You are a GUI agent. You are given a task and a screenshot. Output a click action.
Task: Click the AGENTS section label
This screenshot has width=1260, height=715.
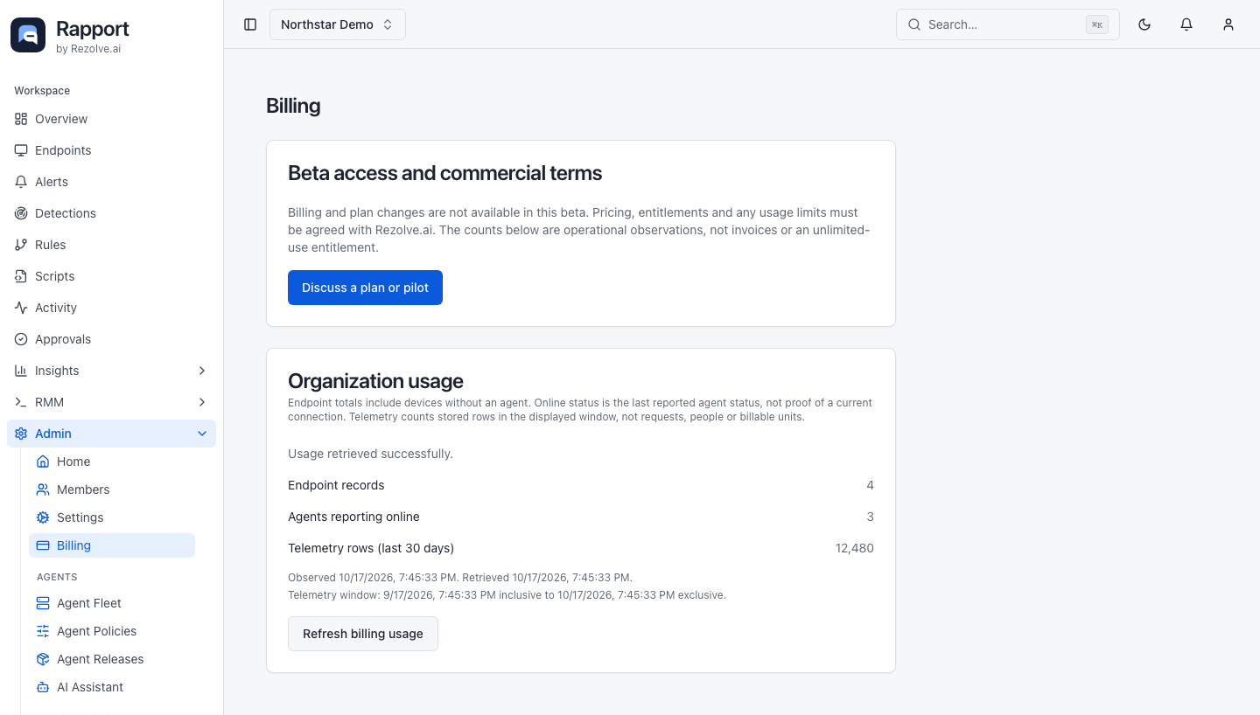[57, 577]
